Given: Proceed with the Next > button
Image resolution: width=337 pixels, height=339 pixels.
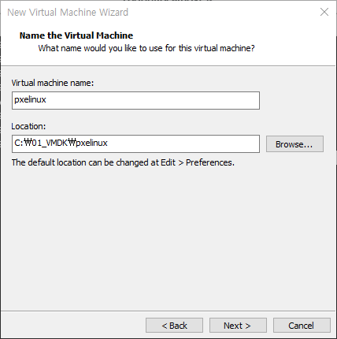Looking at the screenshot, I should 238,326.
